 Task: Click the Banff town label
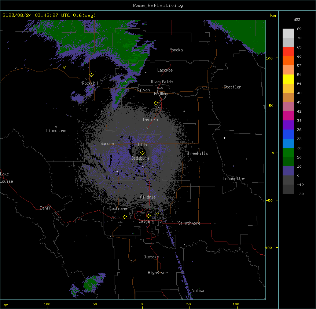pos(45,208)
